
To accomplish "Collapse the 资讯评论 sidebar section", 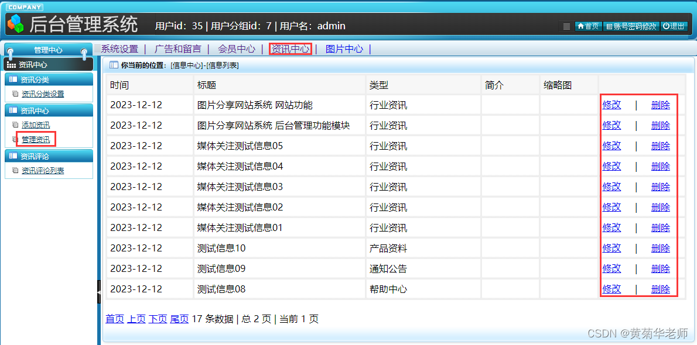I will point(49,156).
